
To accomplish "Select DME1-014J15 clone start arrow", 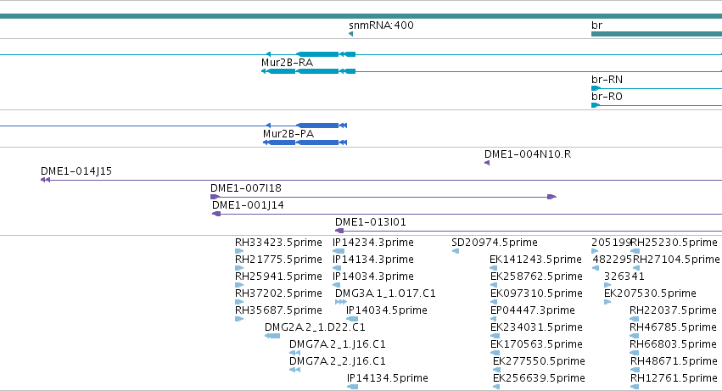I will point(45,180).
